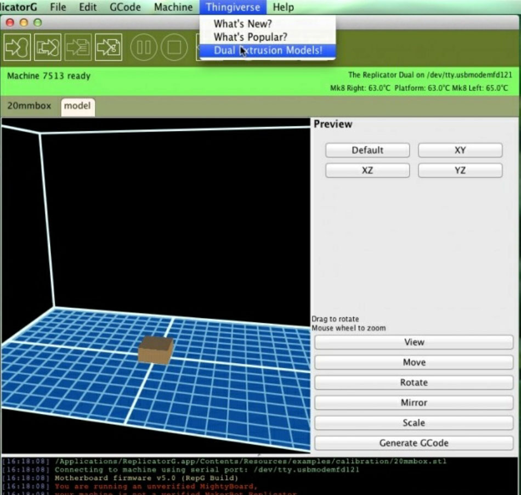Screen dimensions: 521x495
Task: Set preview to Default view
Action: point(367,150)
